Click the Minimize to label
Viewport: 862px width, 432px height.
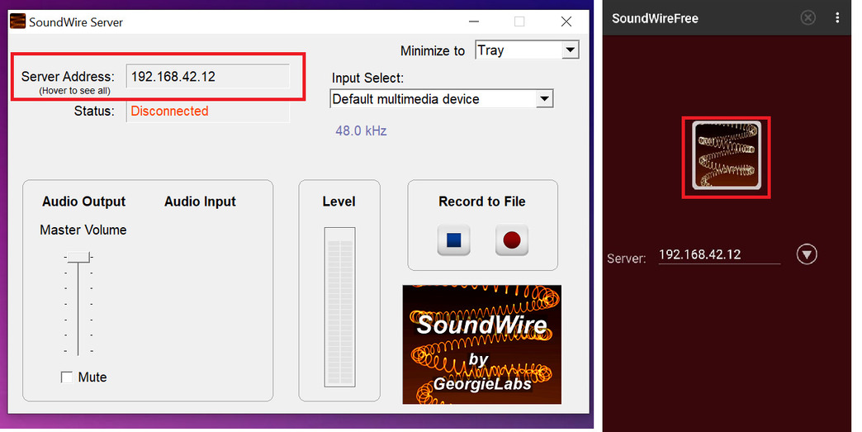[x=433, y=50]
